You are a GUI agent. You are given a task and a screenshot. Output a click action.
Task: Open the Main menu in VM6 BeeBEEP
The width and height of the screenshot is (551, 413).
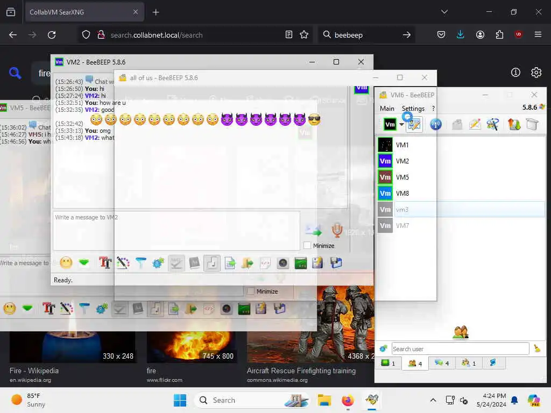pos(387,109)
